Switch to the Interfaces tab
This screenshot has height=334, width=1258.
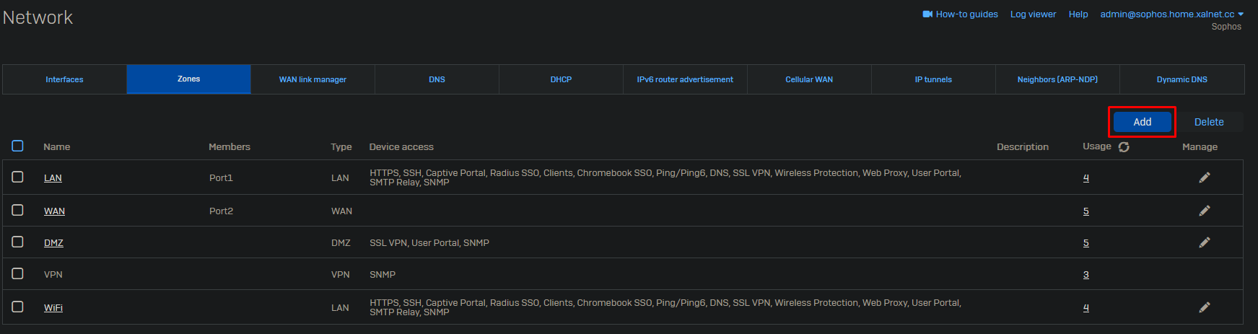[64, 79]
